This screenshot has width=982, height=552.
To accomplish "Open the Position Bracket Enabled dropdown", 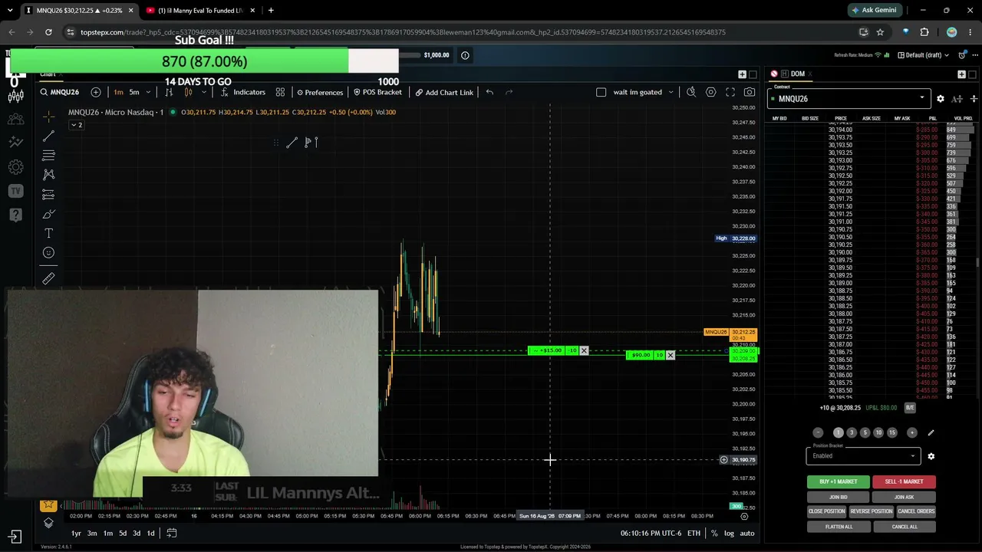I will pos(863,456).
